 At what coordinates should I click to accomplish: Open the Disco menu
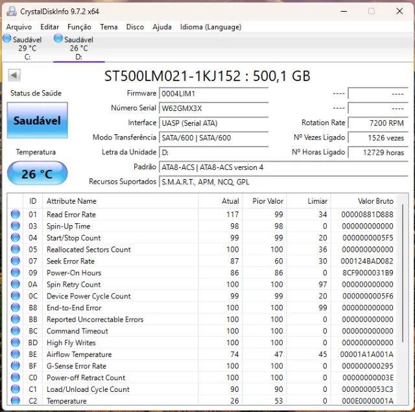pos(135,27)
